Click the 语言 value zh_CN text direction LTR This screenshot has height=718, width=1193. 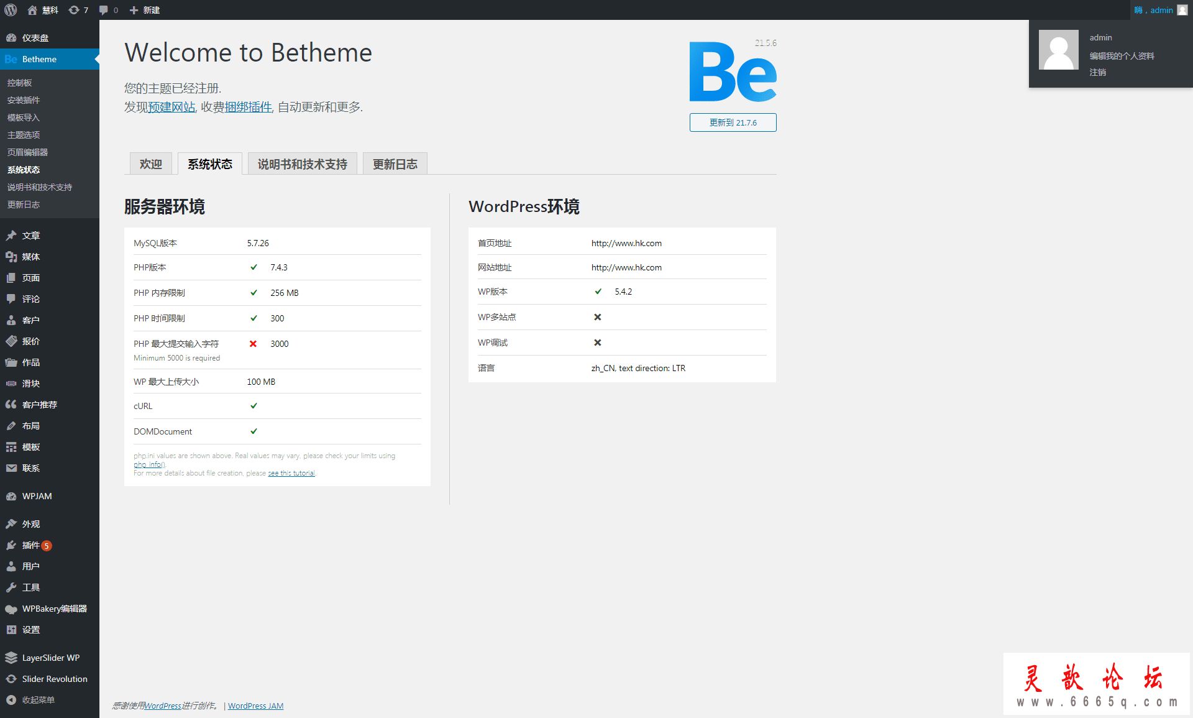pyautogui.click(x=638, y=368)
